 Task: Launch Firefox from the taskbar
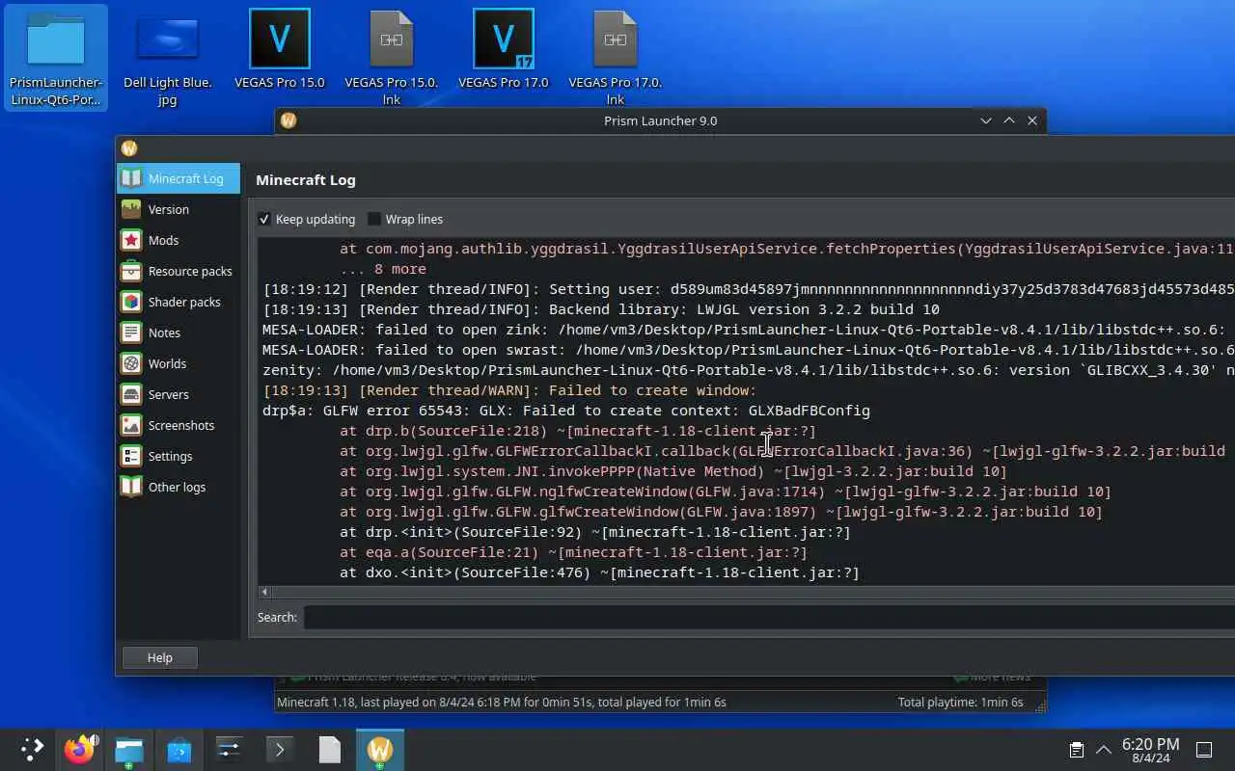(80, 749)
